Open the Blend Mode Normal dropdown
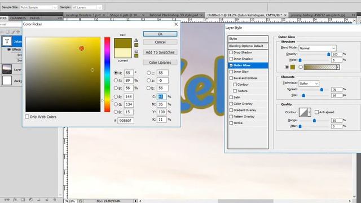 318,48
